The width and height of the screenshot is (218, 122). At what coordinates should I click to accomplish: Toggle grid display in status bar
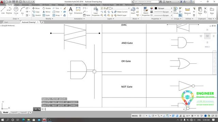pos(140,116)
